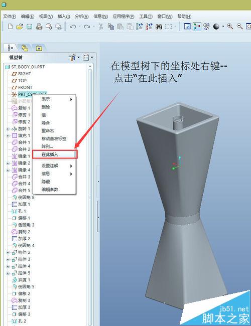Screen dimensions: 251x326
Task: Activate the selection box tool
Action: tap(168, 27)
